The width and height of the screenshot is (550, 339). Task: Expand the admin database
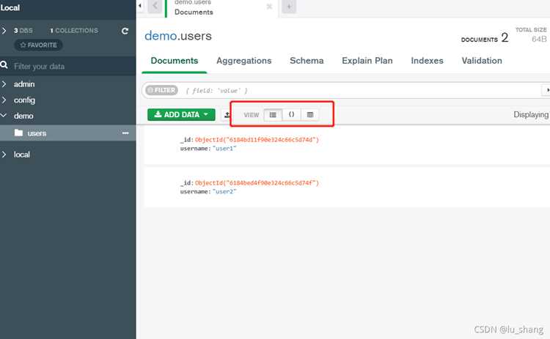(x=4, y=84)
